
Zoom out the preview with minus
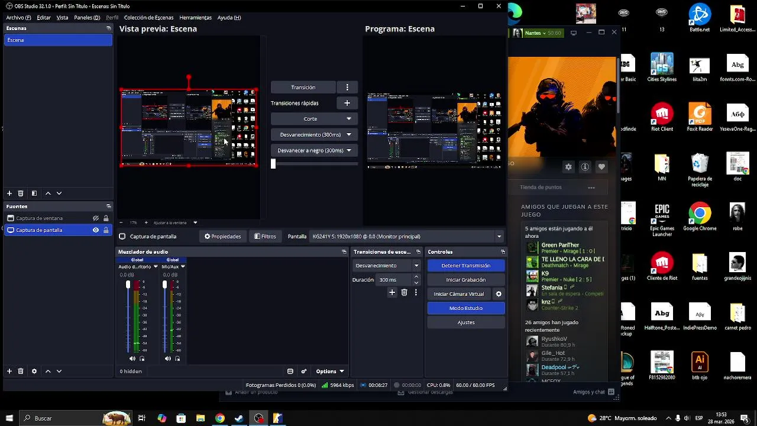pos(121,222)
